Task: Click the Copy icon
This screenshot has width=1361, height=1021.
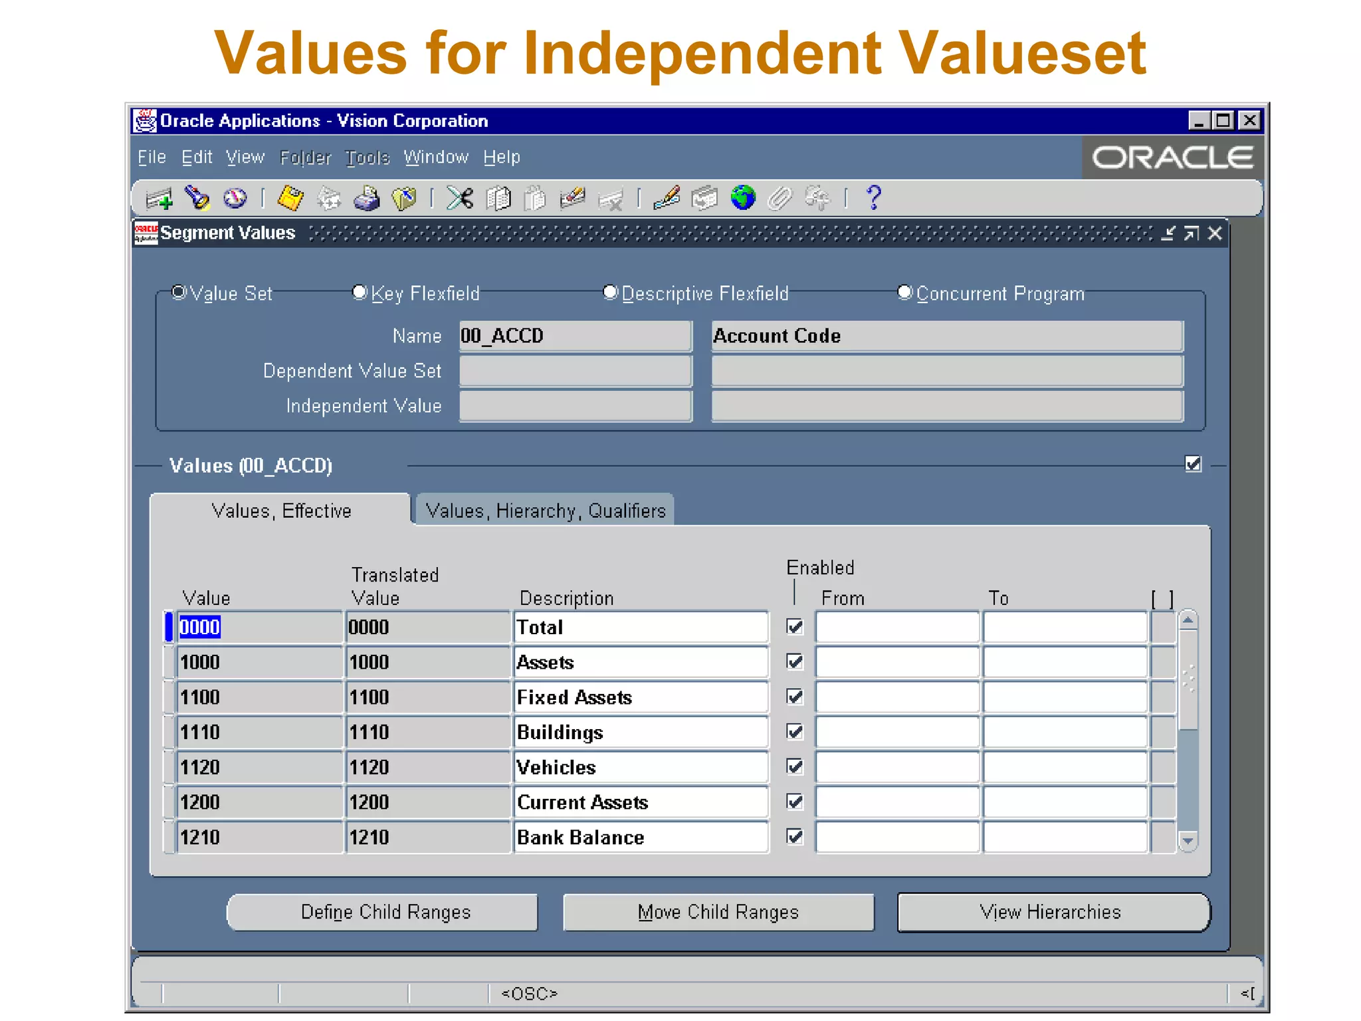Action: (x=498, y=198)
